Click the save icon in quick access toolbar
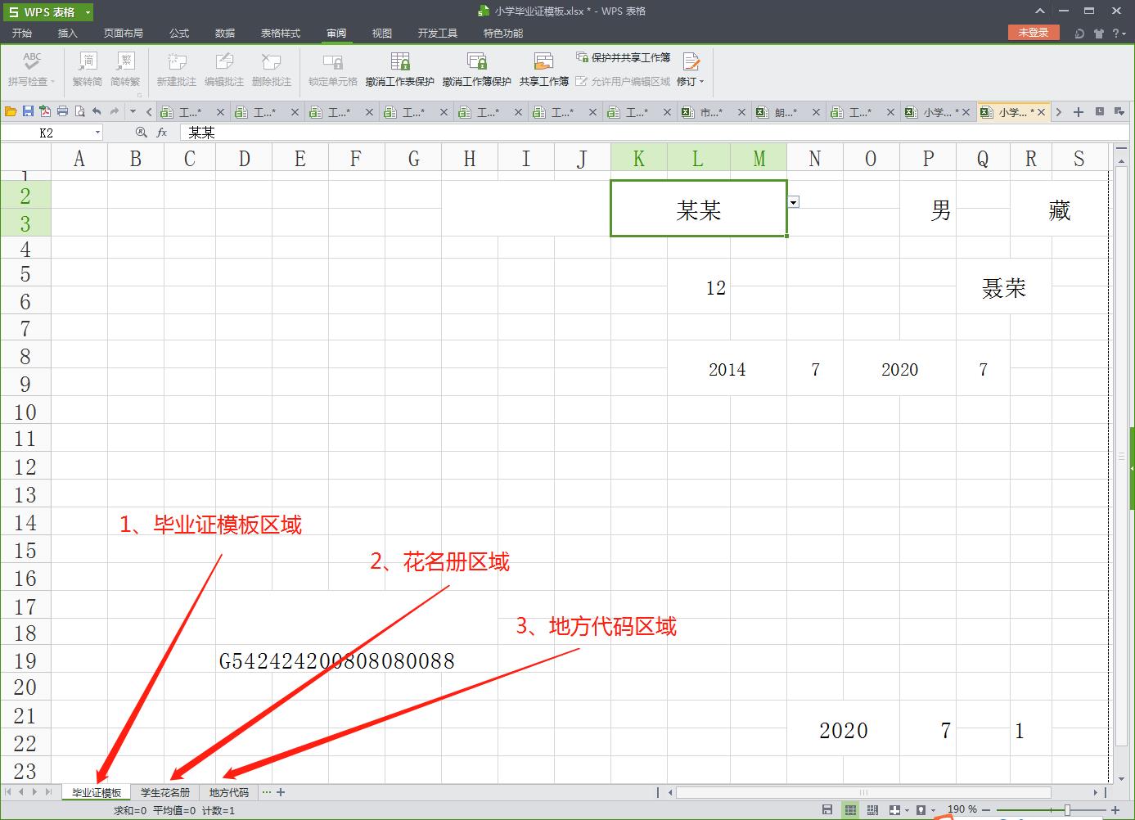The image size is (1135, 820). pyautogui.click(x=28, y=112)
